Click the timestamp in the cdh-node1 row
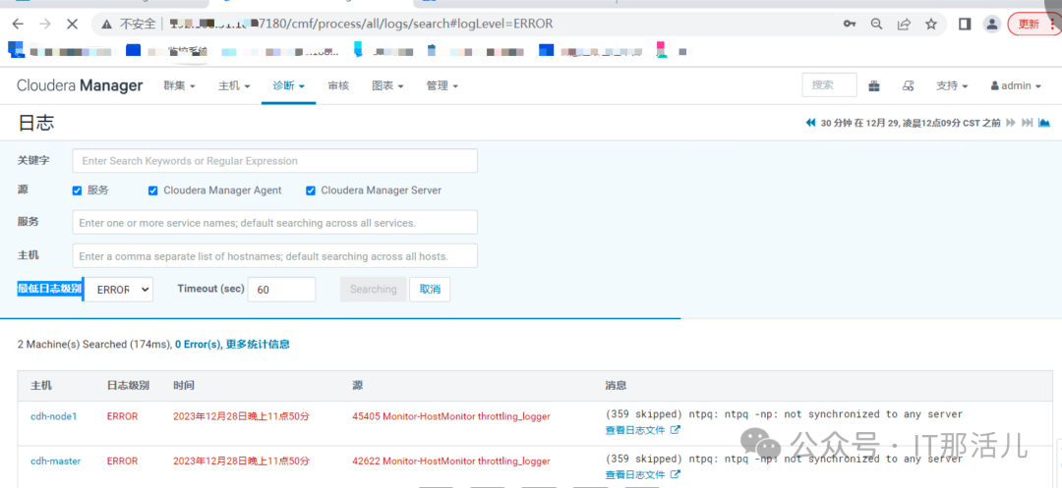1062x488 pixels. coord(241,416)
